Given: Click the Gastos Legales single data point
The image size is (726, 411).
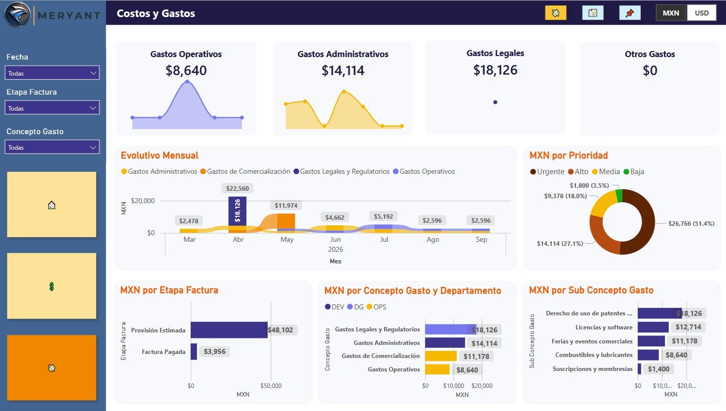Looking at the screenshot, I should click(495, 102).
